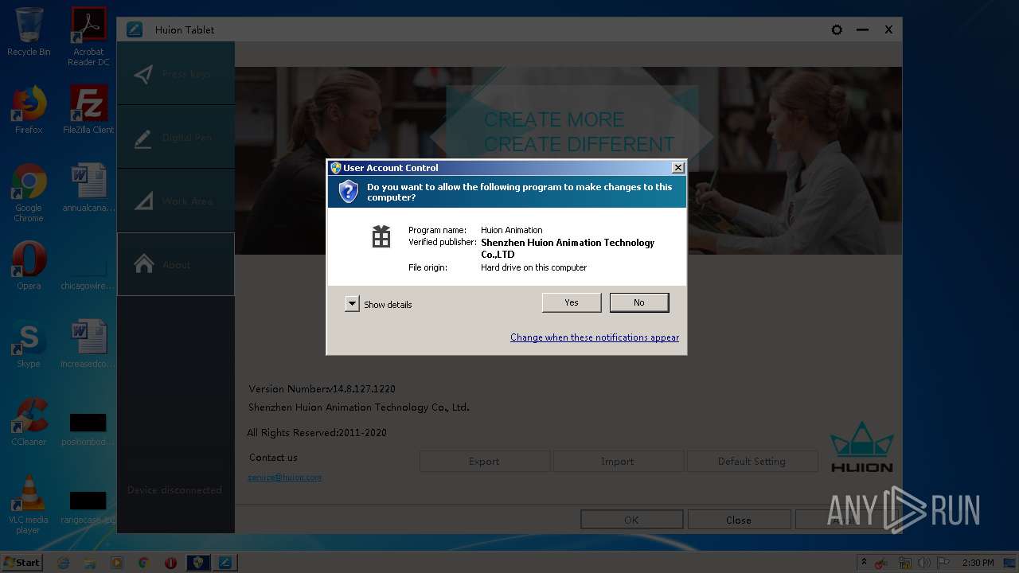Click the Huion Tablet title bar logo icon
This screenshot has width=1019, height=573.
(135, 29)
